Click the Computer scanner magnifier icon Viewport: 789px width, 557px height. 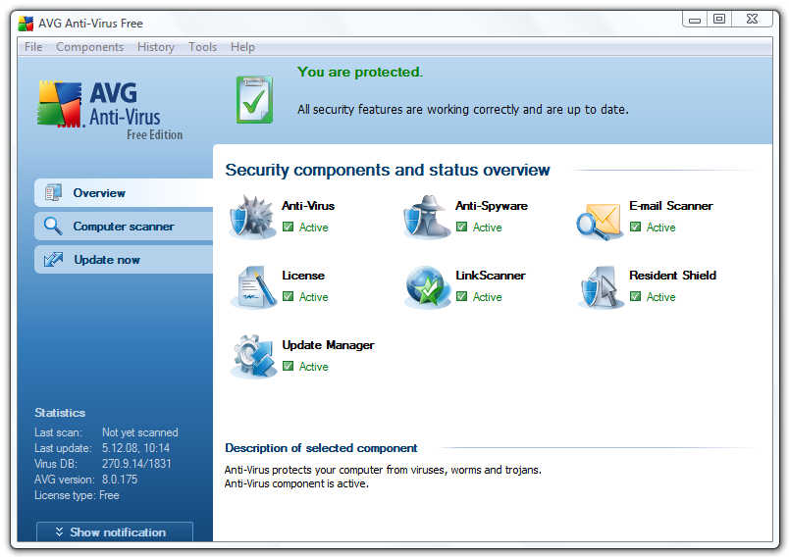[x=53, y=227]
